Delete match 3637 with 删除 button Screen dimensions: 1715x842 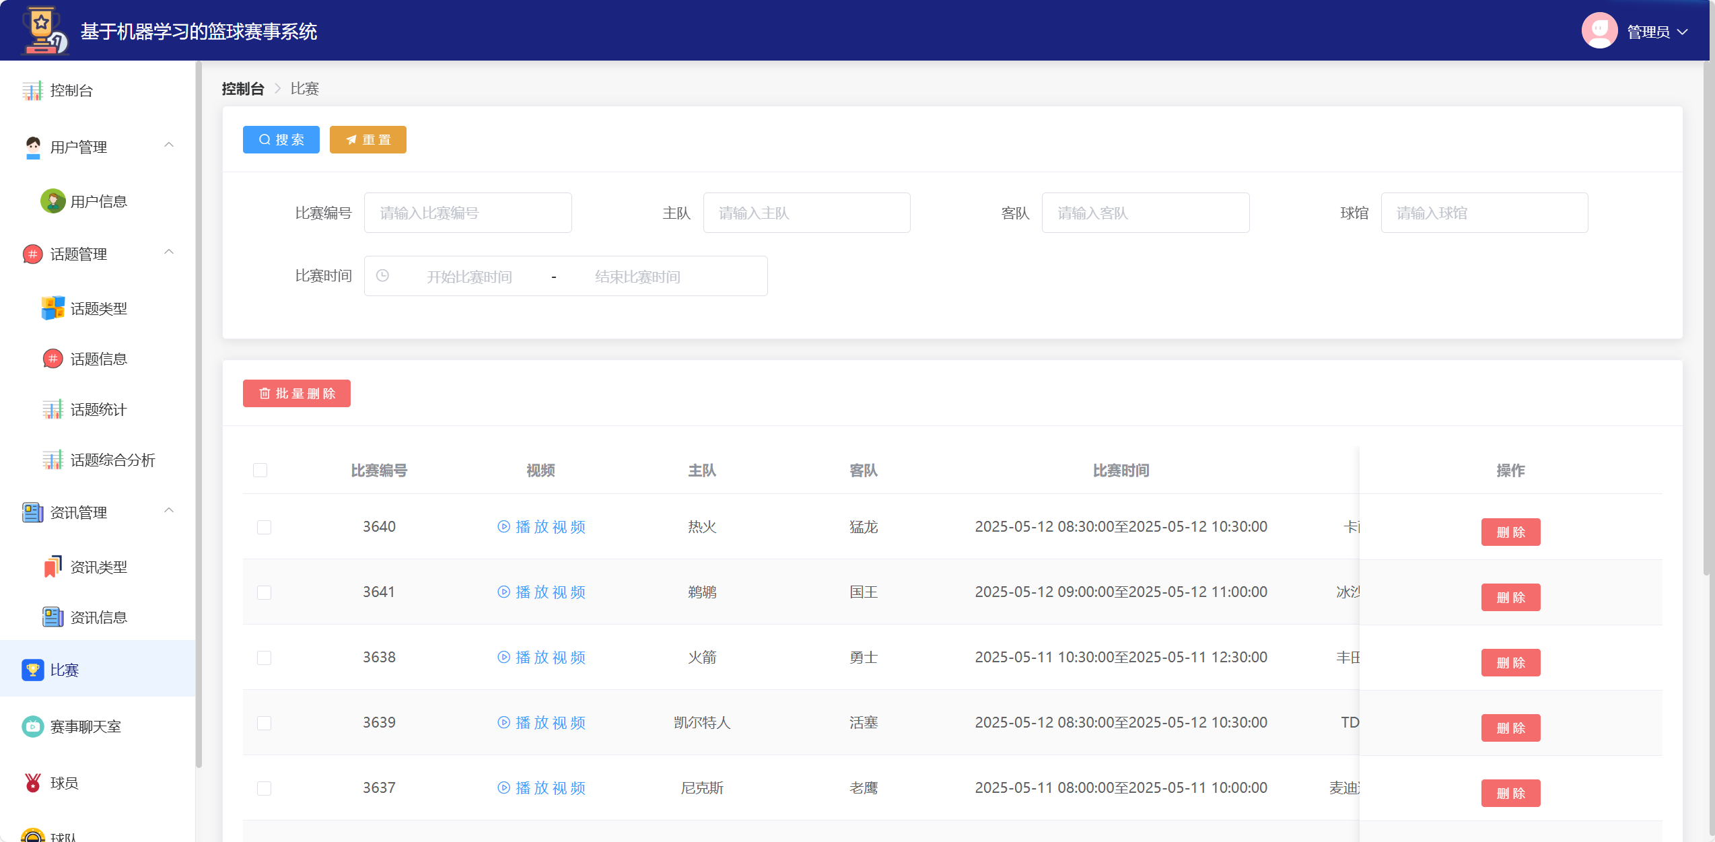1511,793
